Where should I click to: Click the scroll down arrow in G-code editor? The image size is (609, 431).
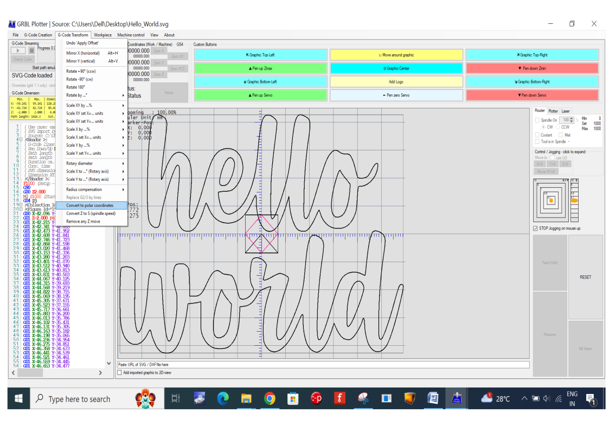coord(109,363)
